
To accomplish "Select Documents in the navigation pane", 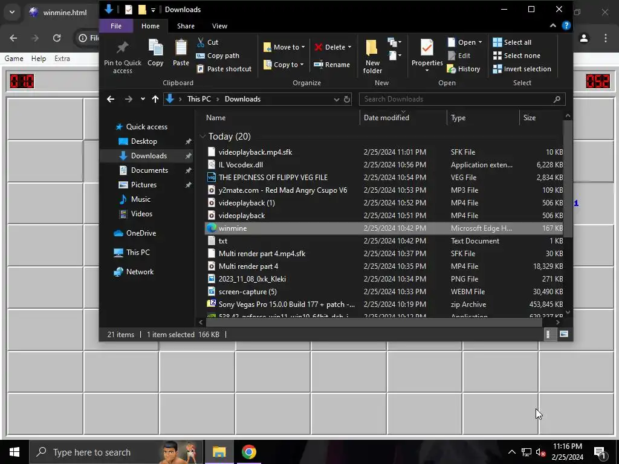I will pos(150,170).
